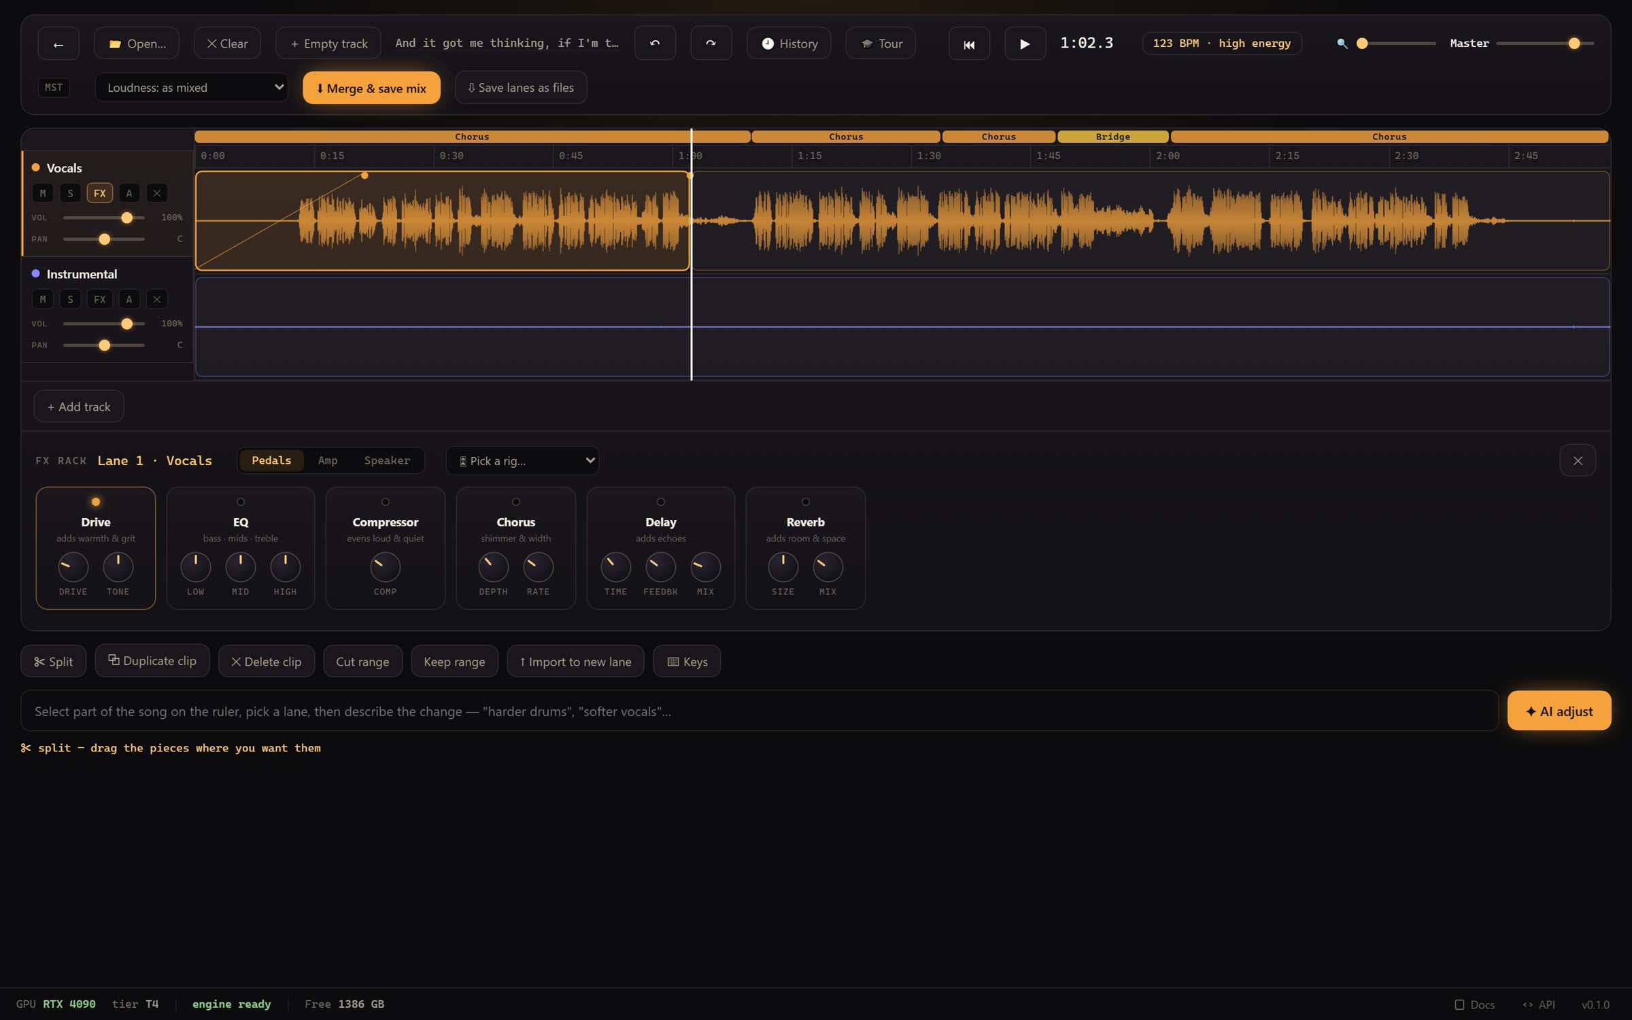The height and width of the screenshot is (1020, 1632).
Task: Click the zoom magnifier icon
Action: pyautogui.click(x=1342, y=44)
